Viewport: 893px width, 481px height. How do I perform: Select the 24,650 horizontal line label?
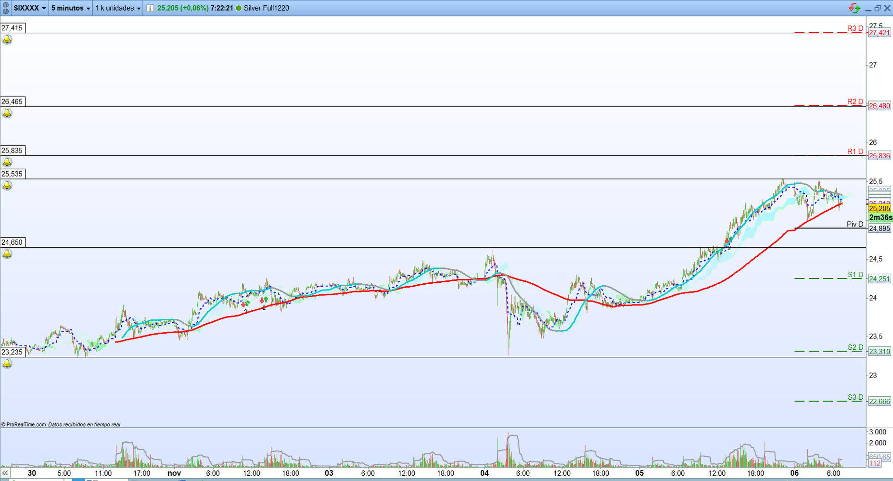pyautogui.click(x=13, y=242)
